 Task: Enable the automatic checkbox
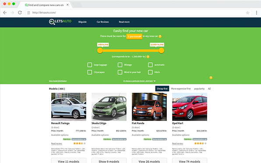point(150,65)
